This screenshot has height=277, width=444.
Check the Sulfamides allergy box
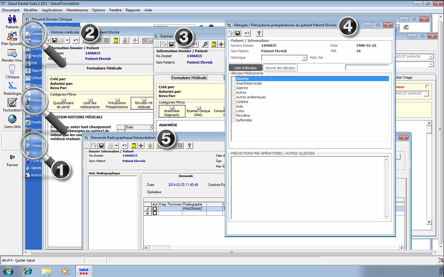tap(234, 120)
